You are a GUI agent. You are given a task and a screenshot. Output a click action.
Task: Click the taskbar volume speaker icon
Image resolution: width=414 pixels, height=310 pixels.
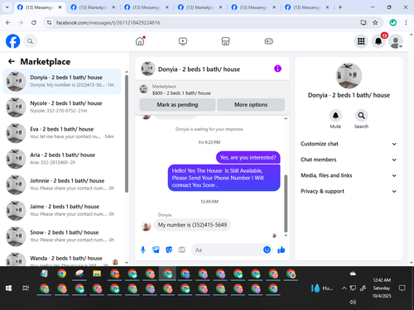[x=353, y=302]
